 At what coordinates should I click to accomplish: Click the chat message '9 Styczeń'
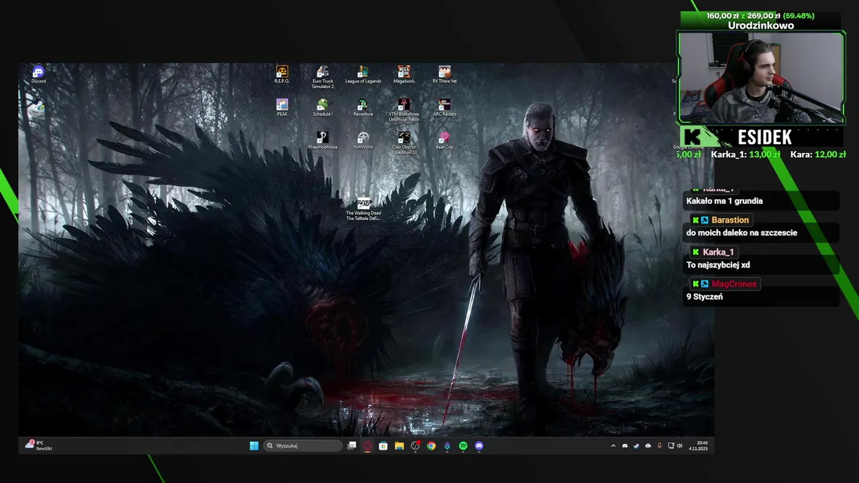pyautogui.click(x=705, y=297)
